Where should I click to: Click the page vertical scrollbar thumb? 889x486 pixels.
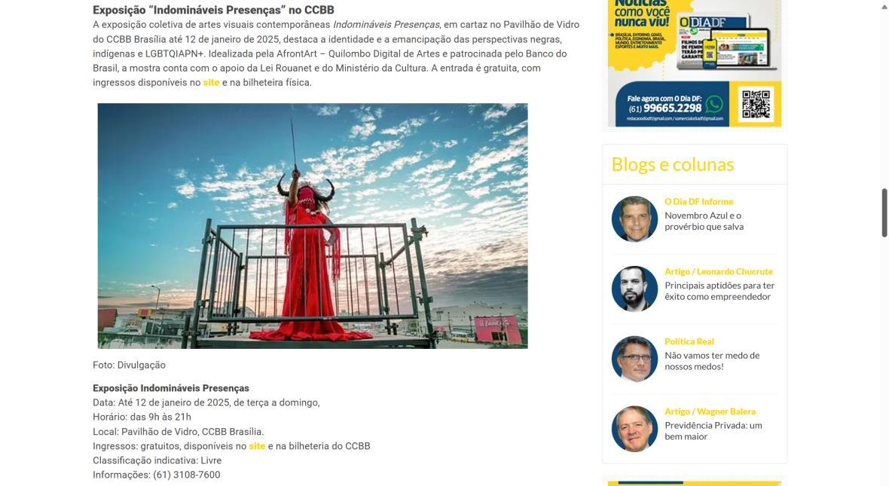pos(883,212)
